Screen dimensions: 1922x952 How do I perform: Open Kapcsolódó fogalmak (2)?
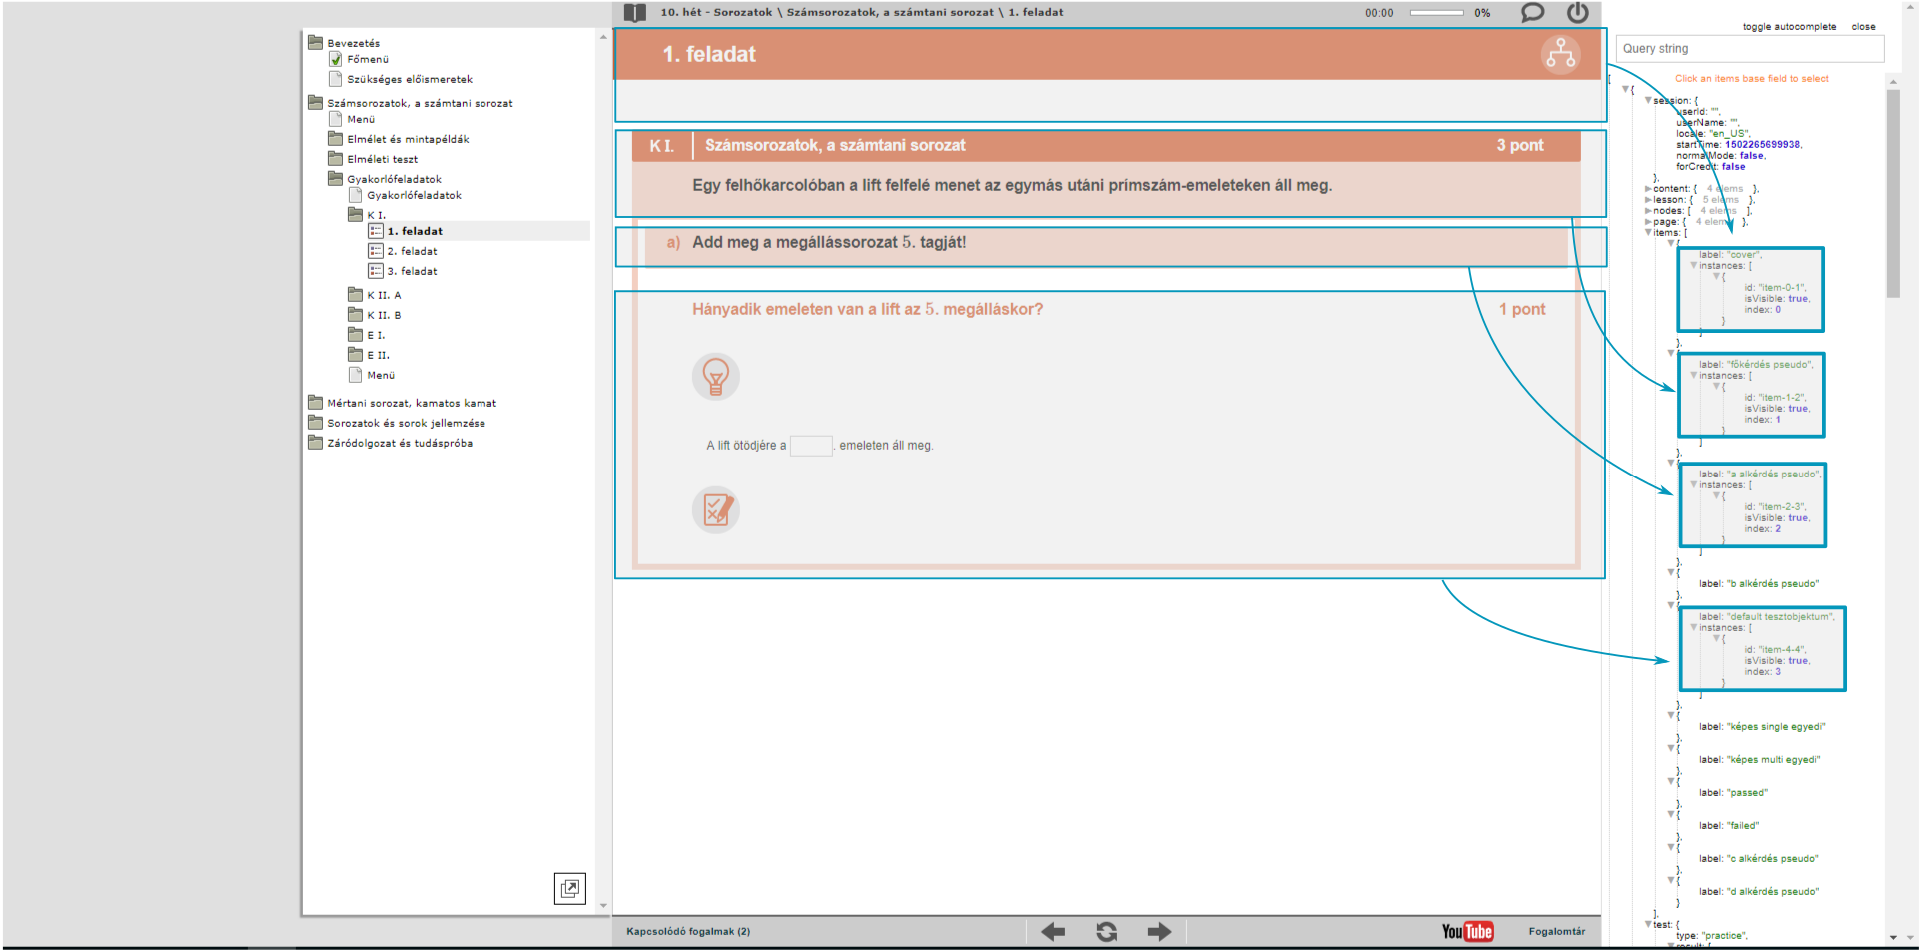coord(688,932)
